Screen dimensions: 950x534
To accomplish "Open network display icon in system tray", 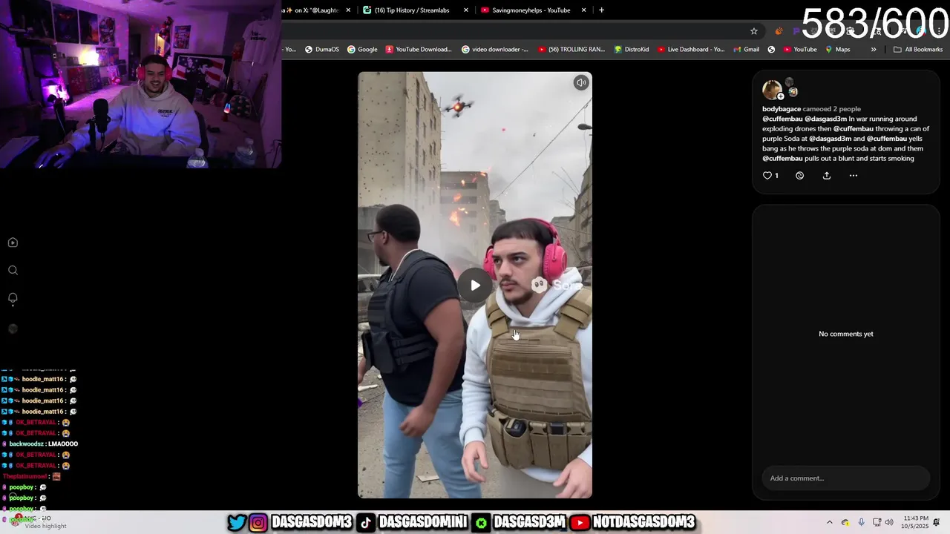I will click(877, 522).
